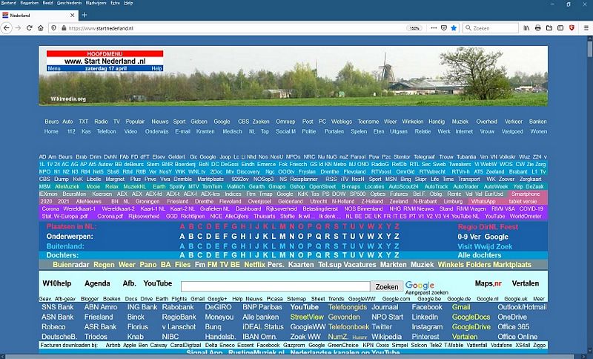Click the 150% zoom level indicator
Image resolution: width=593 pixels, height=359 pixels.
coord(414,28)
